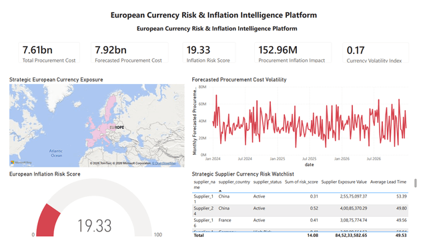
Task: Click risk score value 0.52
Action: [x=314, y=208]
